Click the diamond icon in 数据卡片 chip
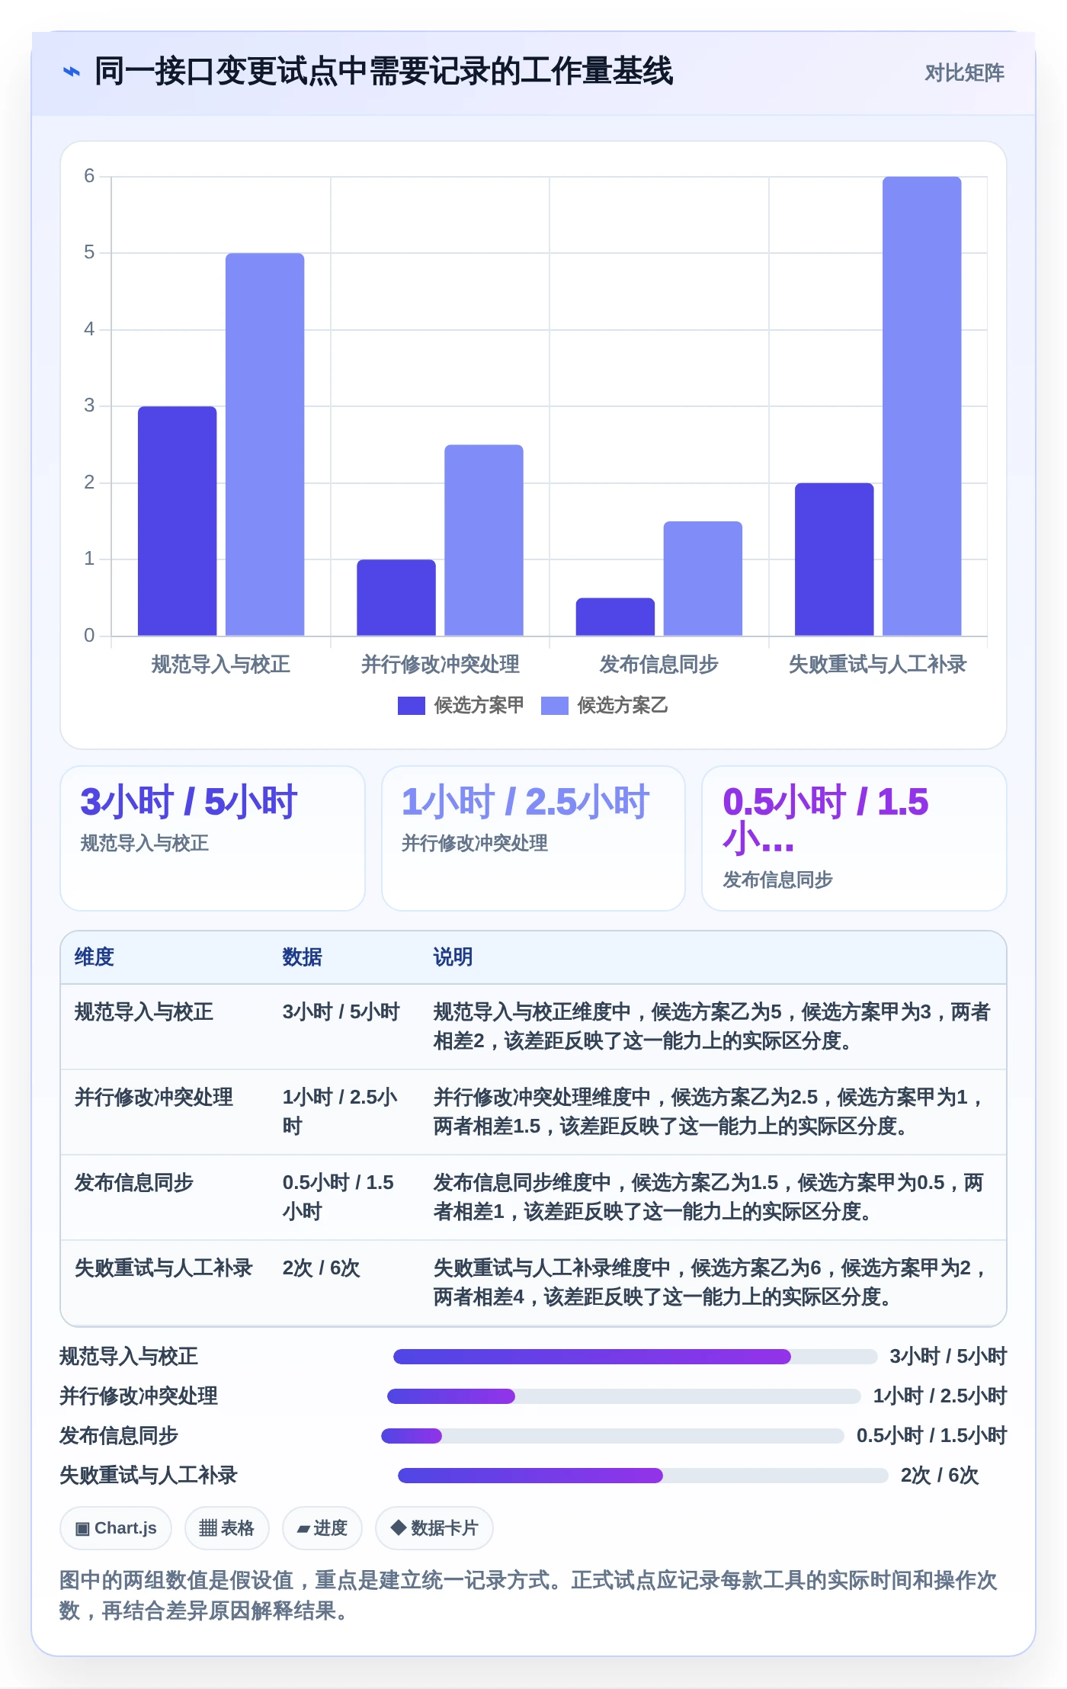 (398, 1527)
